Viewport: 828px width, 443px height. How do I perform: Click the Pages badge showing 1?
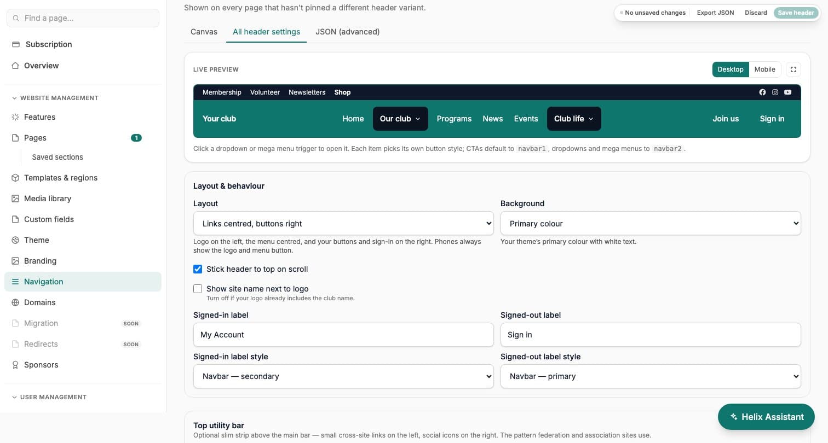tap(136, 138)
